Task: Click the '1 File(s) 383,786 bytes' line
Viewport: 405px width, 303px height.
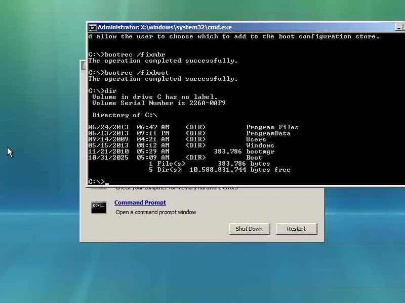Action: click(210, 164)
